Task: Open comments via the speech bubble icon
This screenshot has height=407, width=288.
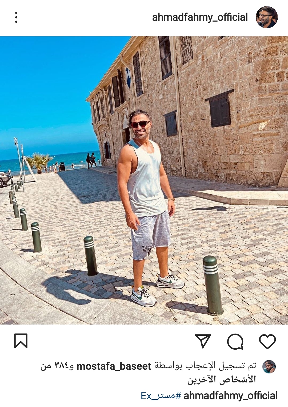Action: 235,341
